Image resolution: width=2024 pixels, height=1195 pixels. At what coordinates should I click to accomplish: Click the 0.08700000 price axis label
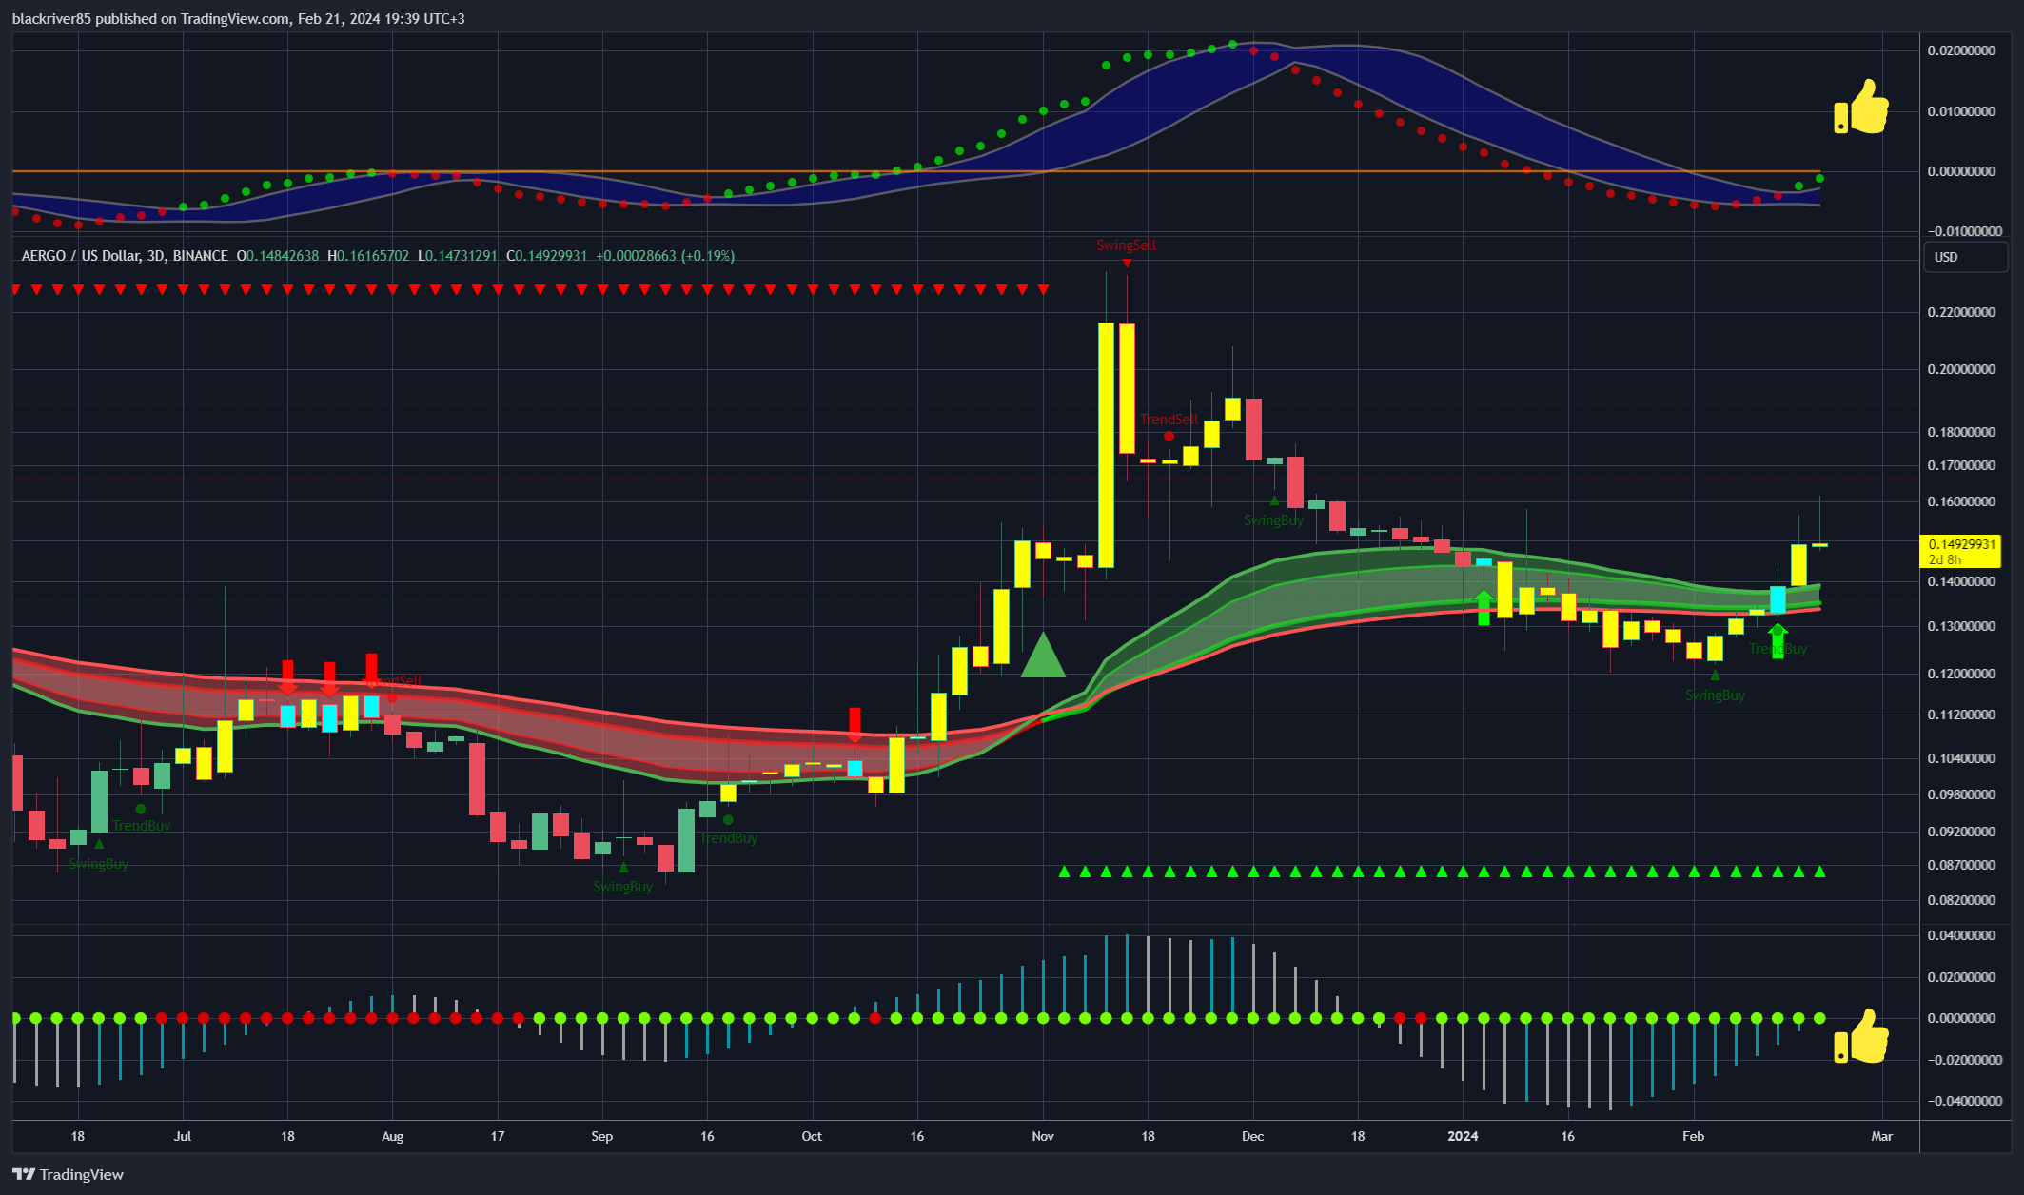click(1961, 865)
